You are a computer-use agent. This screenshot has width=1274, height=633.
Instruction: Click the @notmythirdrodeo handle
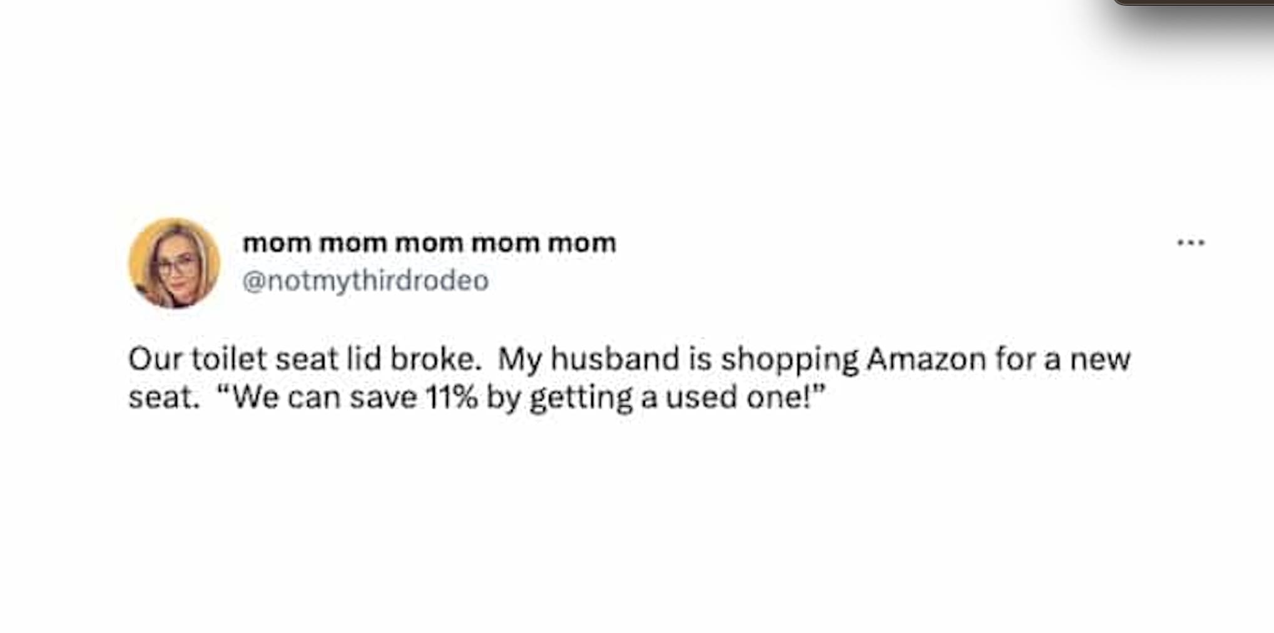click(x=365, y=281)
